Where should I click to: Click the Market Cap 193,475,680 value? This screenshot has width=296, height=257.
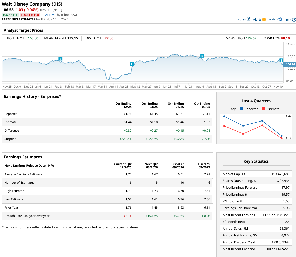(280, 174)
